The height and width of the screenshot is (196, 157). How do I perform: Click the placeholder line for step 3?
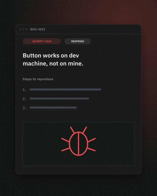[53, 108]
